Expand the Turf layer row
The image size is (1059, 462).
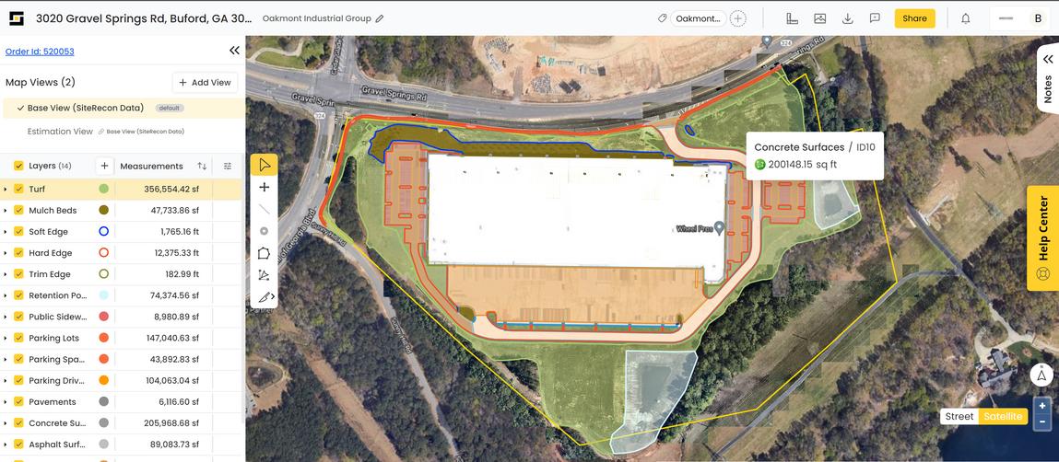(x=6, y=190)
